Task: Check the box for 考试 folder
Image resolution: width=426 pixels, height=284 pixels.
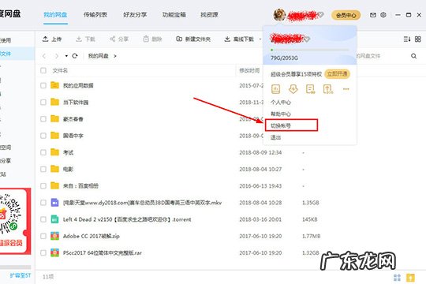Action: [x=43, y=152]
